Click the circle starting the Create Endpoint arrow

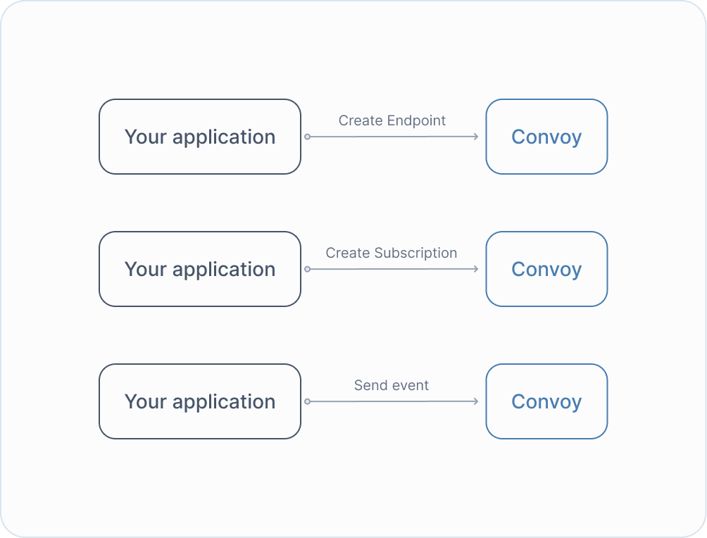pos(307,137)
